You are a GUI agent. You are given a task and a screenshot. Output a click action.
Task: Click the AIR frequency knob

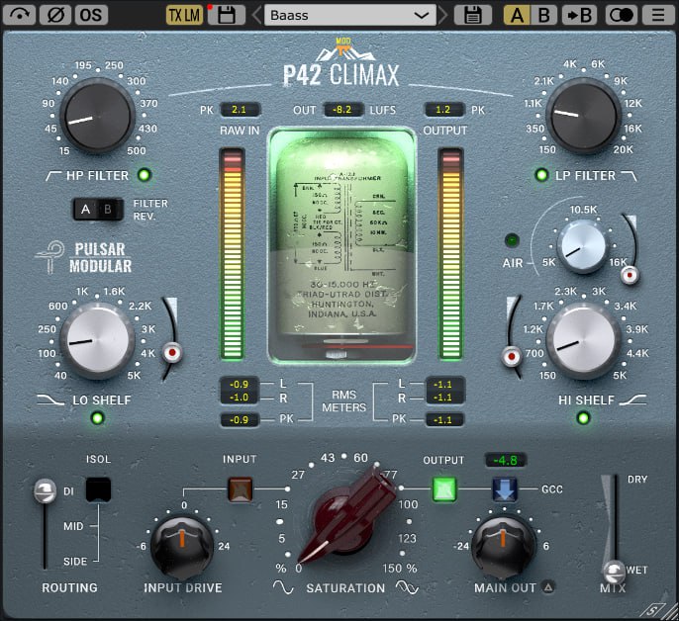tap(583, 246)
